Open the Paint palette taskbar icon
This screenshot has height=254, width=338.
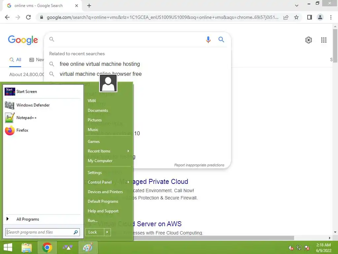tap(88, 247)
